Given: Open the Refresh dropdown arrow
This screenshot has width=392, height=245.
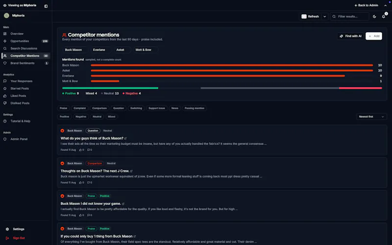Looking at the screenshot, I should pyautogui.click(x=325, y=17).
